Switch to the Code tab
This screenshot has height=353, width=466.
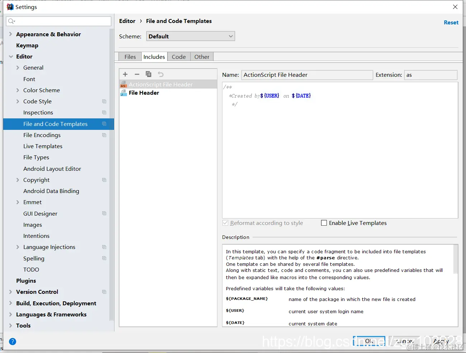click(x=179, y=57)
